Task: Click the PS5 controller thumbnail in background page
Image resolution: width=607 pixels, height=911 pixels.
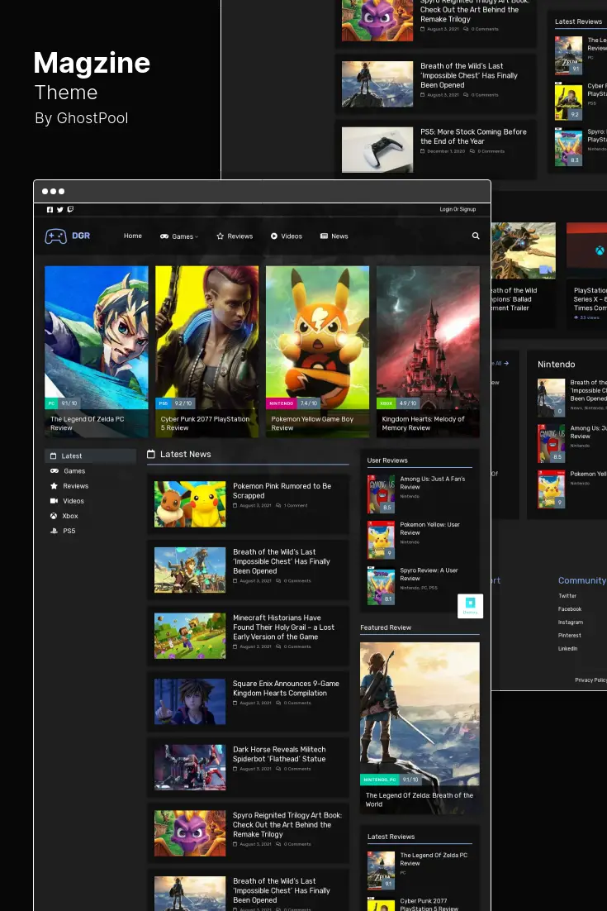Action: (377, 150)
